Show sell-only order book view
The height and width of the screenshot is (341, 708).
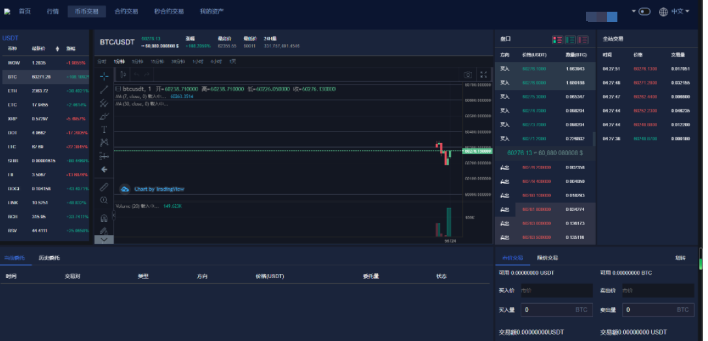[582, 40]
